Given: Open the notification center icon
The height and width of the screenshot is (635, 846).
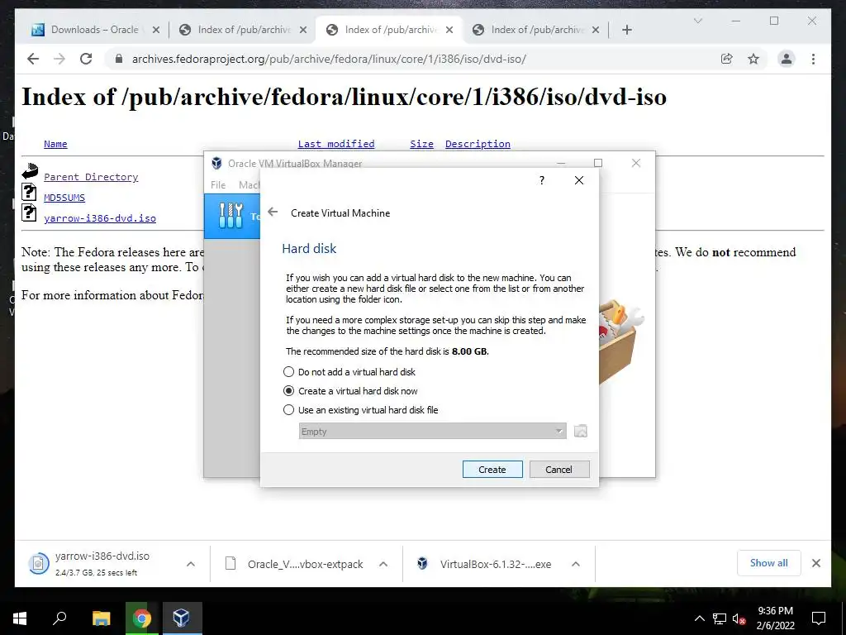Looking at the screenshot, I should click(819, 618).
